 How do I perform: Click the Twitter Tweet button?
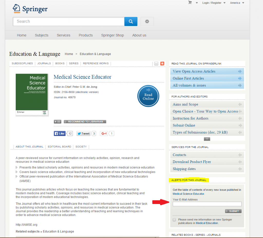[83, 133]
